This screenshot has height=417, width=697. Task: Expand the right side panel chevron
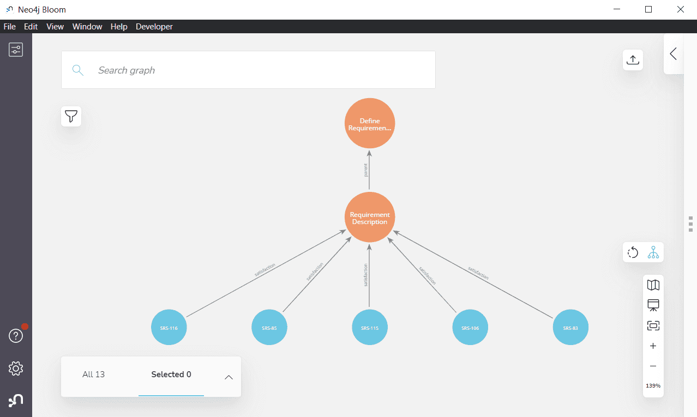[673, 53]
